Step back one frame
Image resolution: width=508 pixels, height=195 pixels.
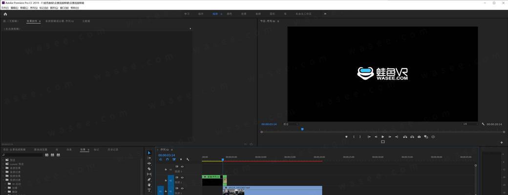point(376,137)
